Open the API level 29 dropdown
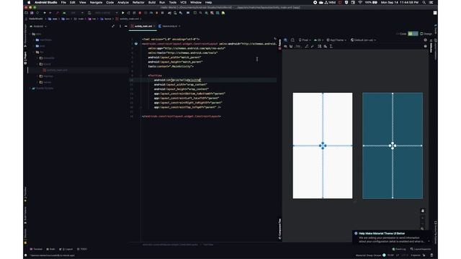Image resolution: width=461 pixels, height=259 pixels. point(318,40)
